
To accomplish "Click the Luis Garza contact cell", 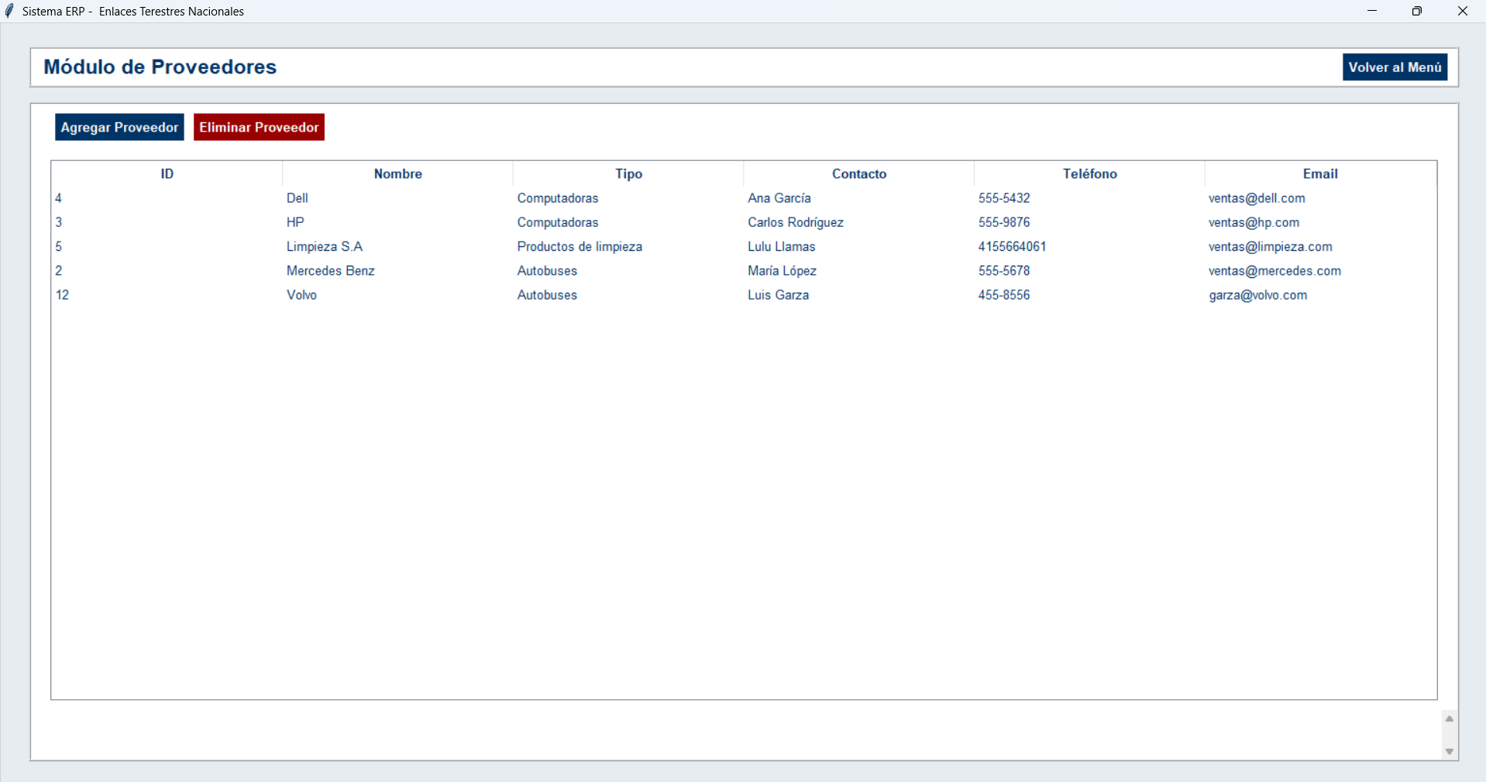I will (x=779, y=294).
